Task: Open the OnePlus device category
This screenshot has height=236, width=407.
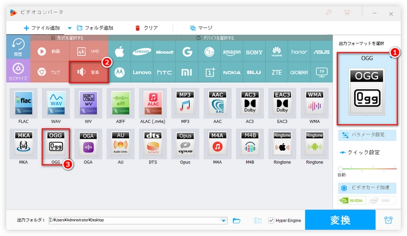Action: (x=209, y=72)
